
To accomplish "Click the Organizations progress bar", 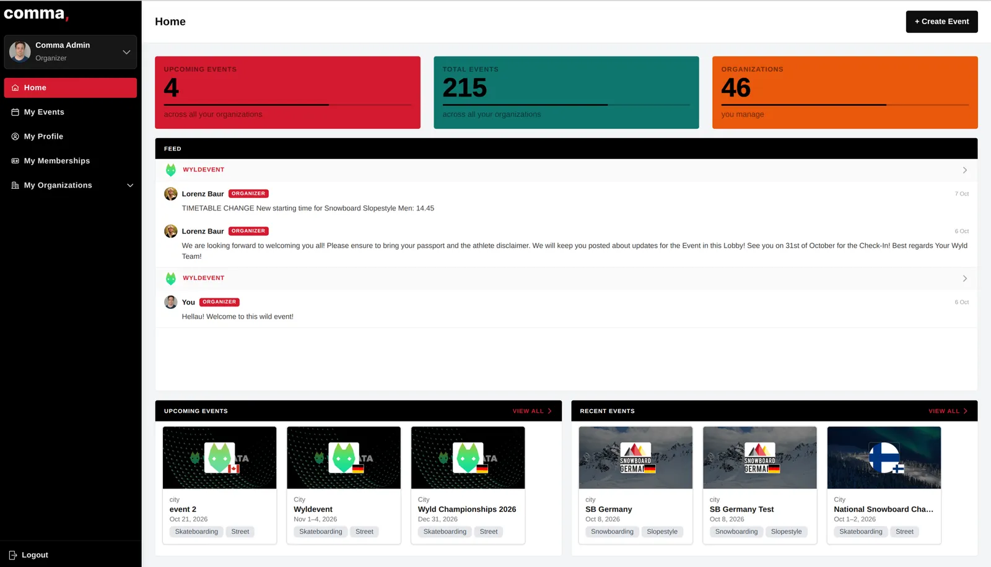I will point(845,105).
